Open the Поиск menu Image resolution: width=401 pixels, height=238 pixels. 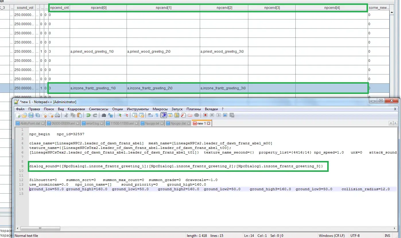(x=49, y=109)
